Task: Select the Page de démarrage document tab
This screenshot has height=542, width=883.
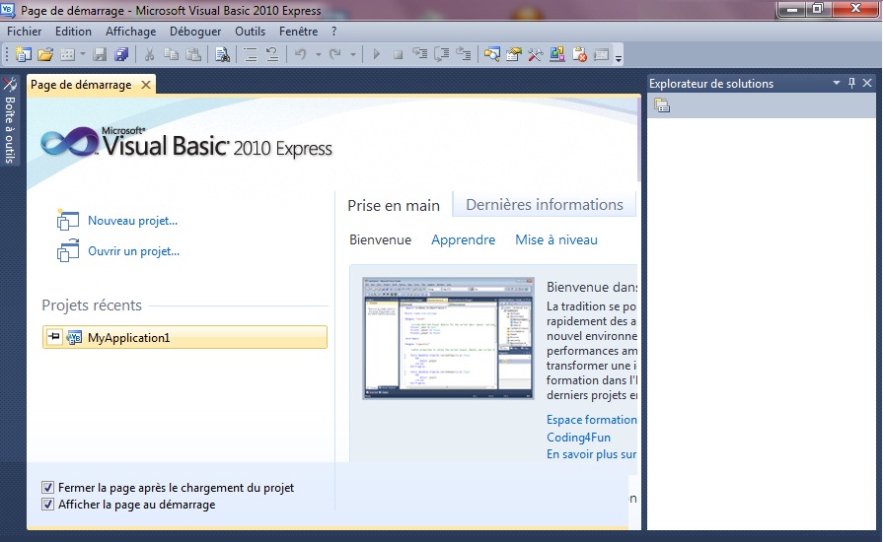Action: pos(81,85)
